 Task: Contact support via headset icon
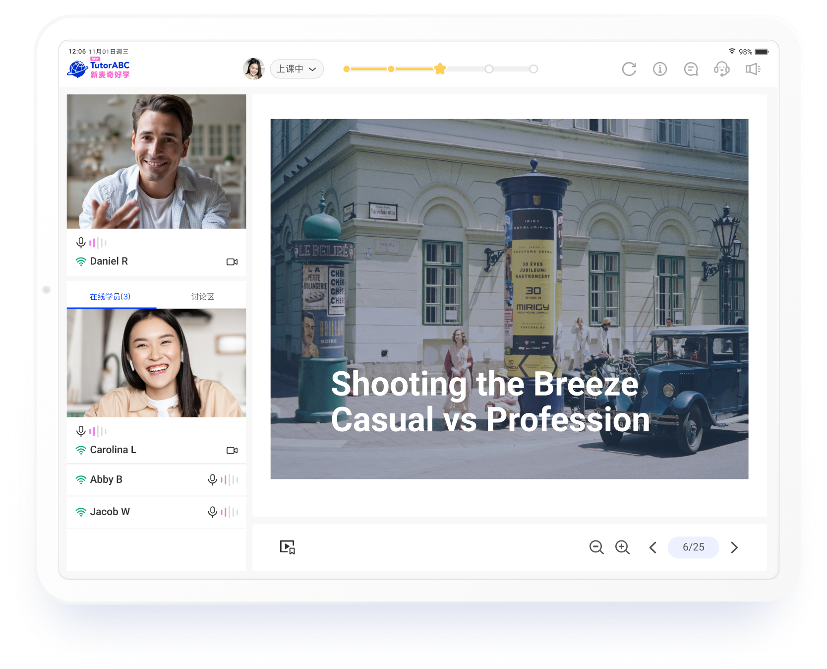tap(721, 69)
